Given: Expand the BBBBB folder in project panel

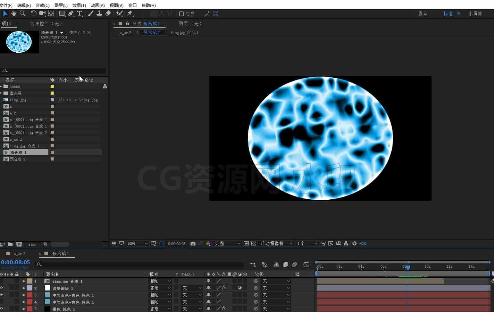Looking at the screenshot, I should 1,86.
